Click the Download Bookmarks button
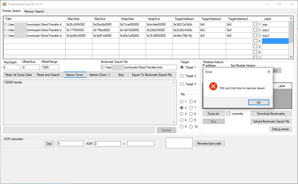Screen dimensions: 298x184 [271, 114]
